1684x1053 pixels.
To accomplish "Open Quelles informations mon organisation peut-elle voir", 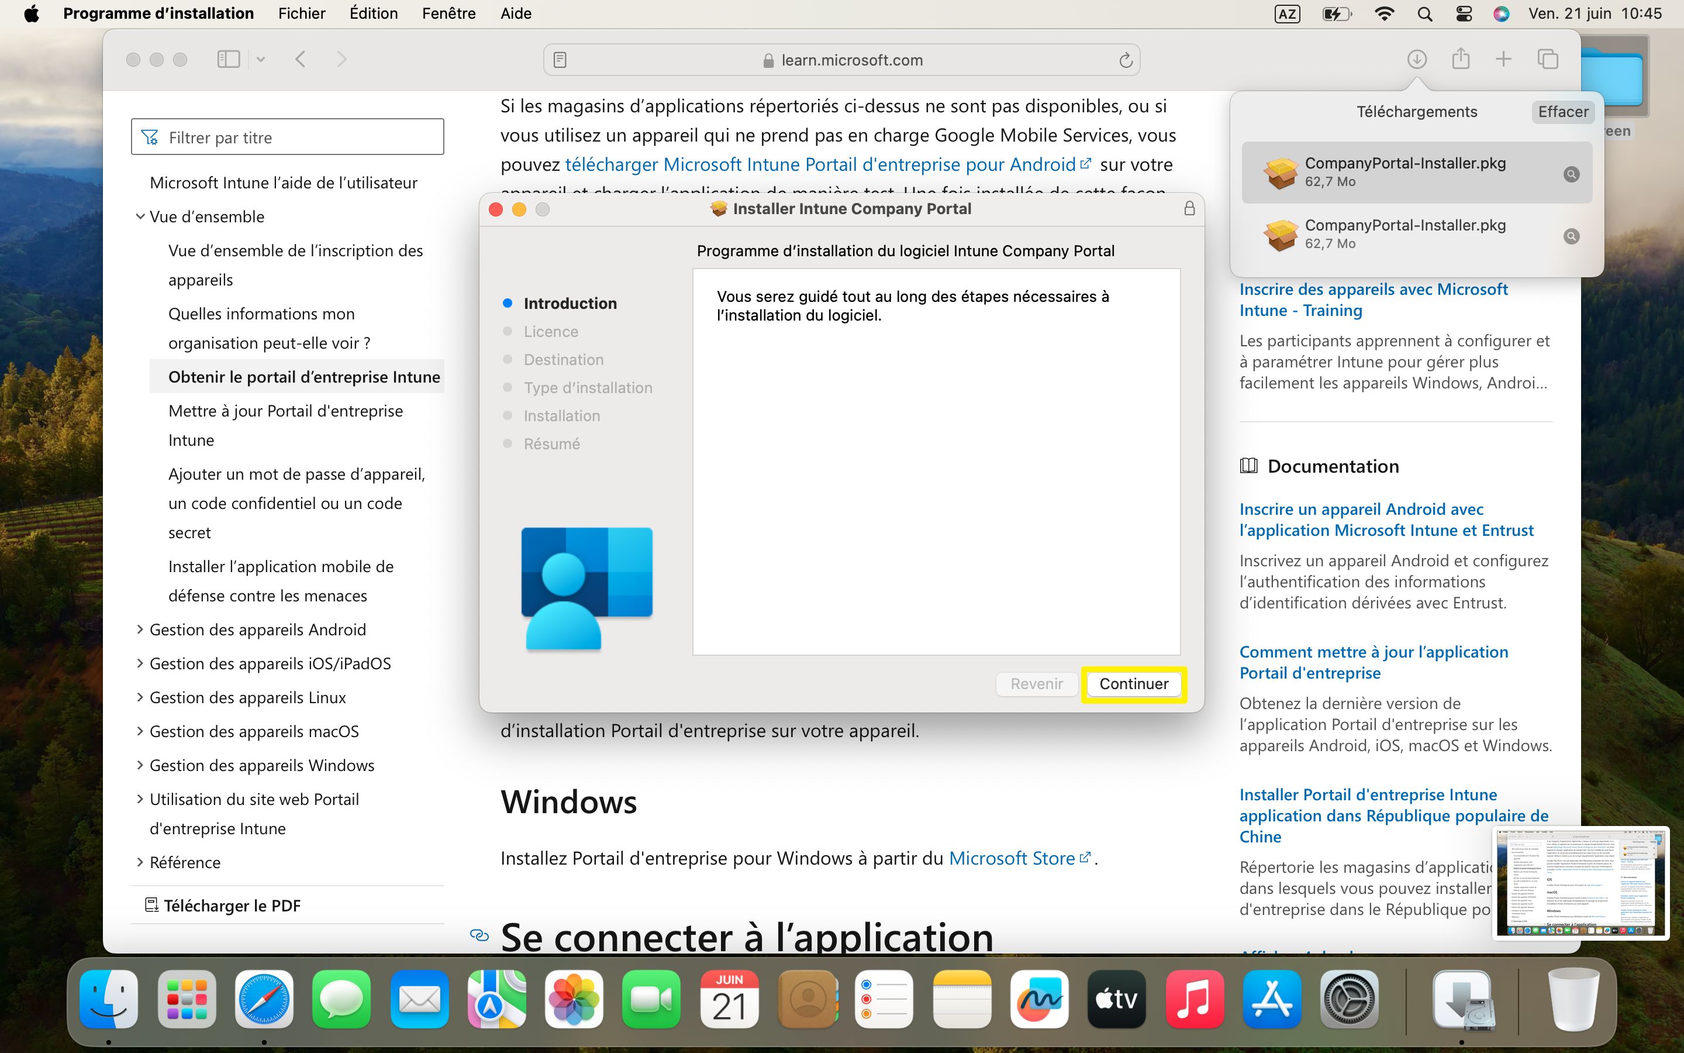I will [x=270, y=328].
